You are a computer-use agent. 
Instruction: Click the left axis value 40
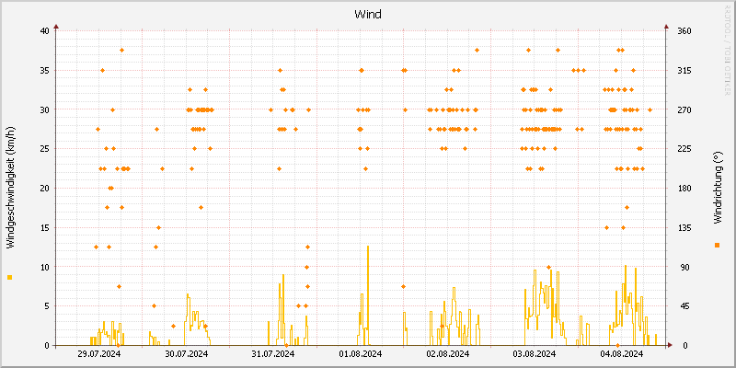click(x=44, y=31)
